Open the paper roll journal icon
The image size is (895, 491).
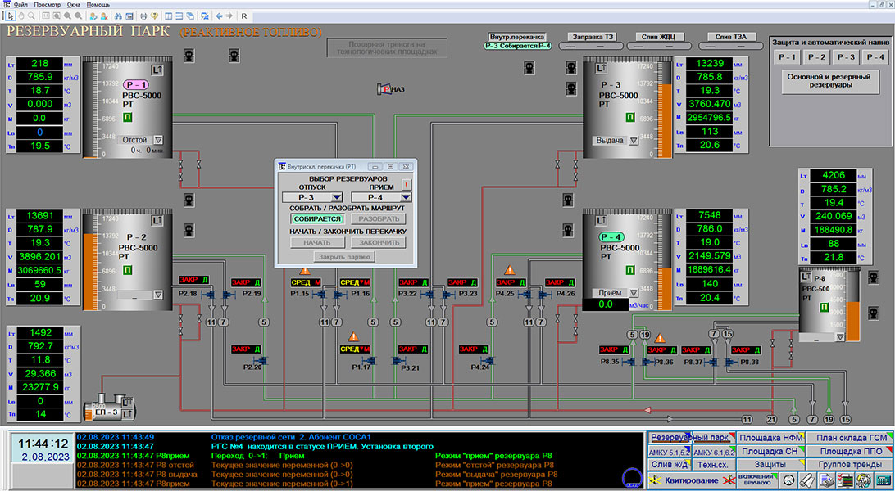(807, 480)
